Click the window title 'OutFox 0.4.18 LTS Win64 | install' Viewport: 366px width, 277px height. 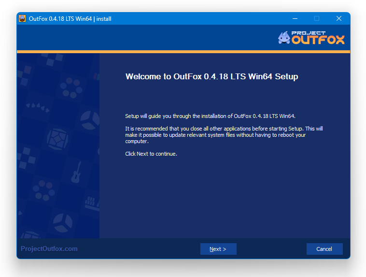coord(70,19)
